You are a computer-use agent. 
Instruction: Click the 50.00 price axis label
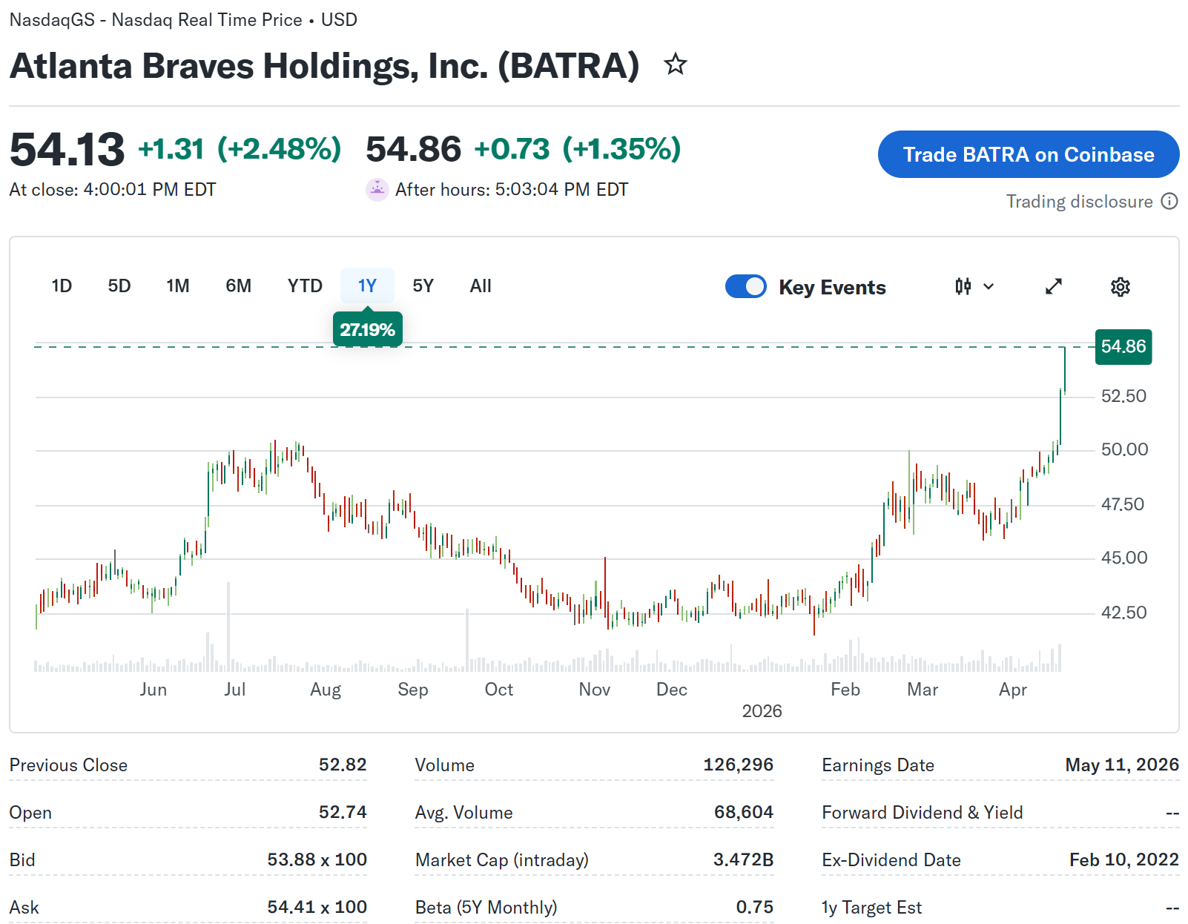[x=1124, y=449]
